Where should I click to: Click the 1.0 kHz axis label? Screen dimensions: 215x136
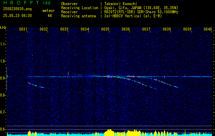coord(2,62)
